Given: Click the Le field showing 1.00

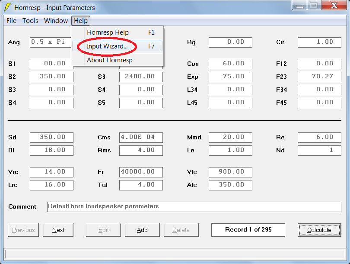Looking at the screenshot, I should point(230,151).
